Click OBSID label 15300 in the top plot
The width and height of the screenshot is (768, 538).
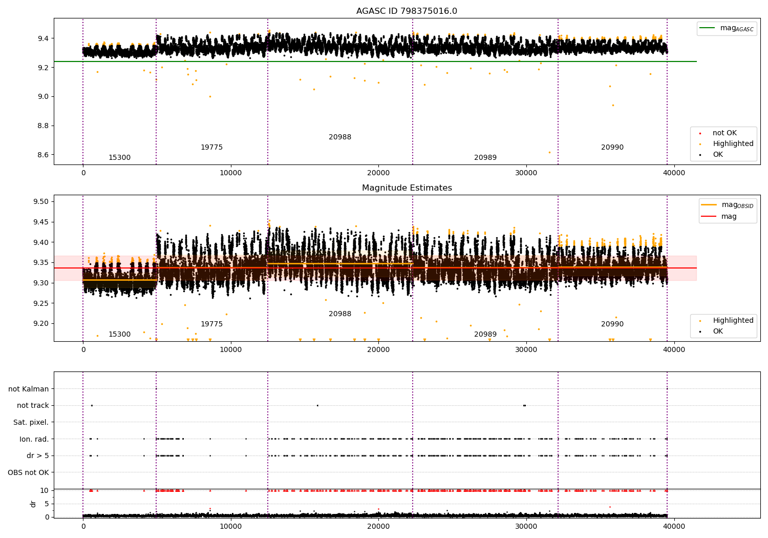[119, 158]
